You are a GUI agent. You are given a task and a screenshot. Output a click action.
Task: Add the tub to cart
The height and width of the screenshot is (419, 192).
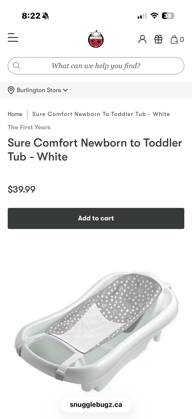(x=96, y=218)
